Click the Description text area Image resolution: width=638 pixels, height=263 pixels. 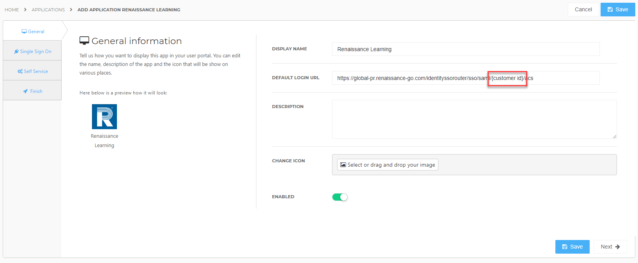(474, 119)
